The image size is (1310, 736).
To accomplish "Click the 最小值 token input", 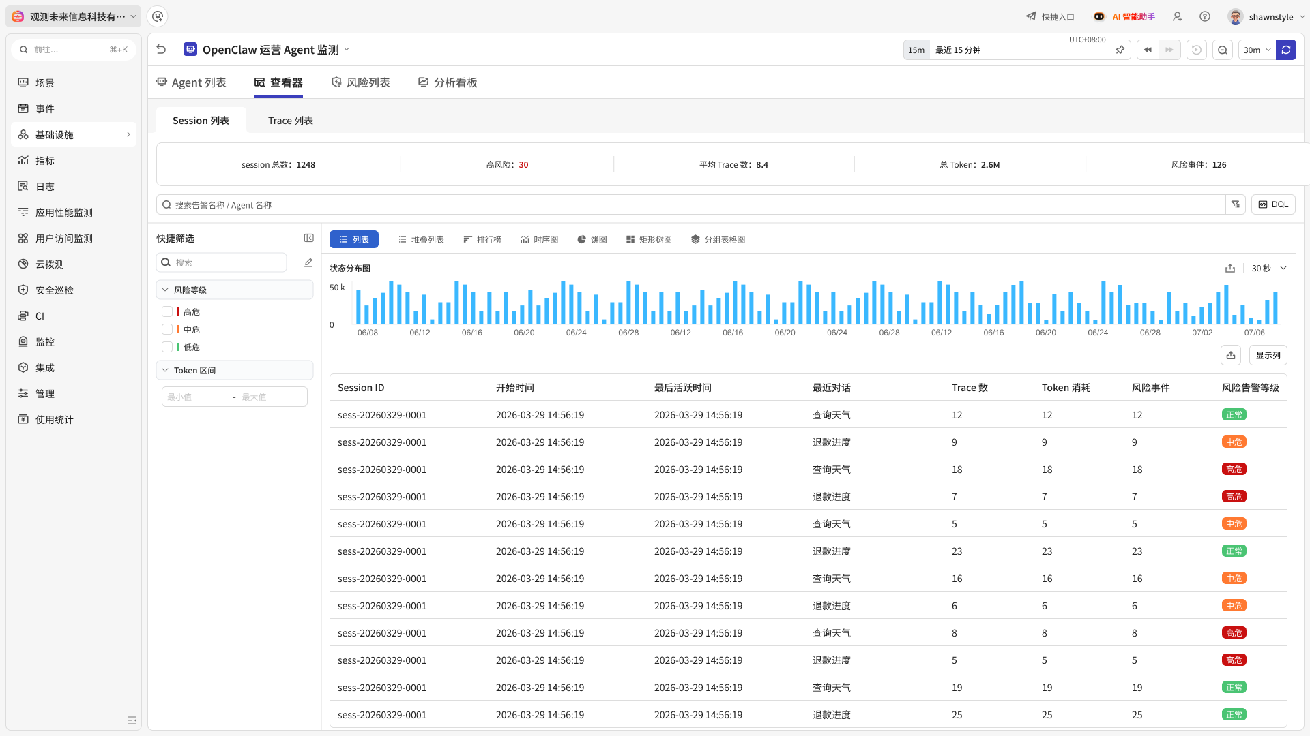I will pyautogui.click(x=195, y=397).
